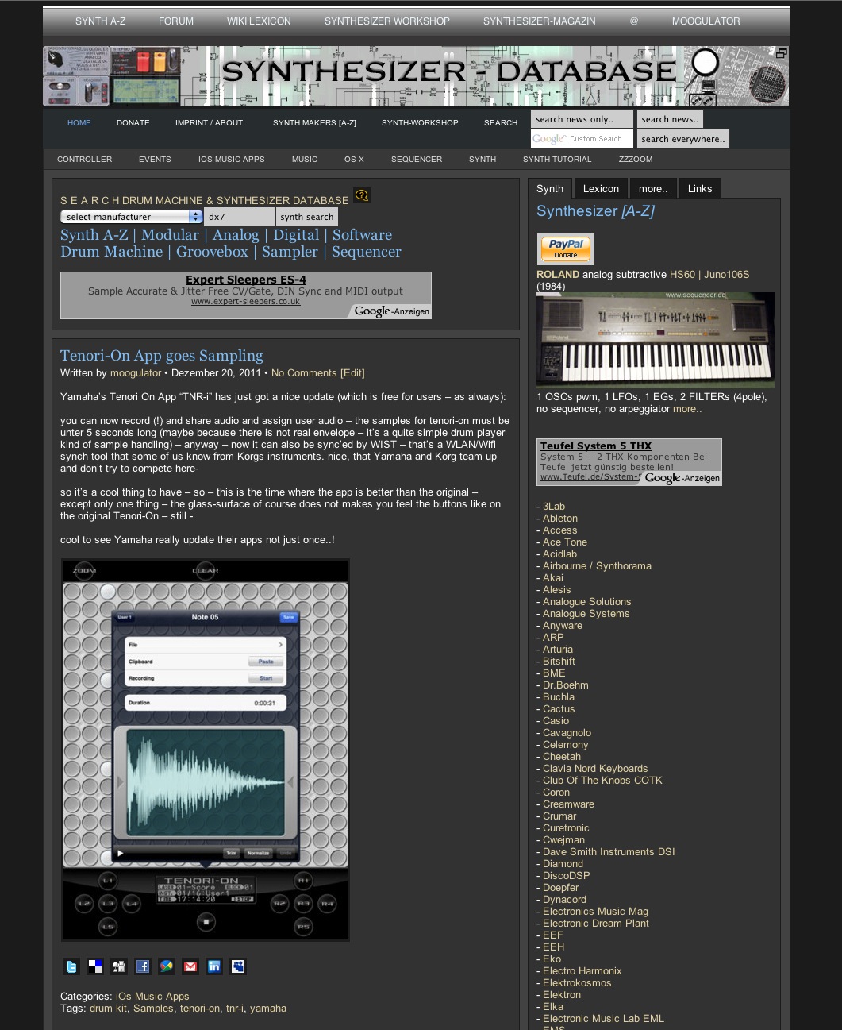
Task: Switch to the more.. sidebar tab
Action: (x=653, y=189)
